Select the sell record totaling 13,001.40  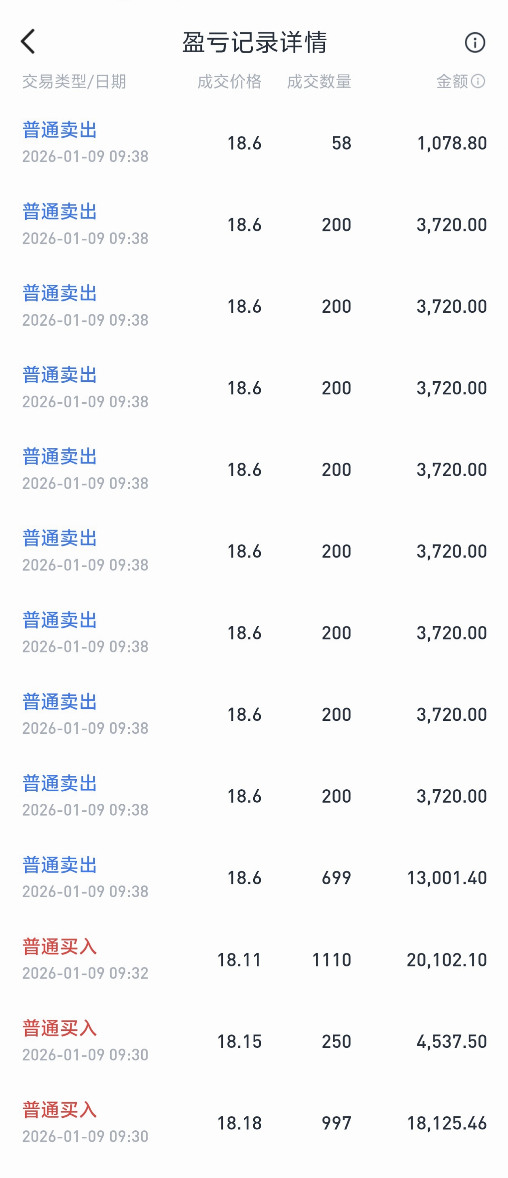447,878
